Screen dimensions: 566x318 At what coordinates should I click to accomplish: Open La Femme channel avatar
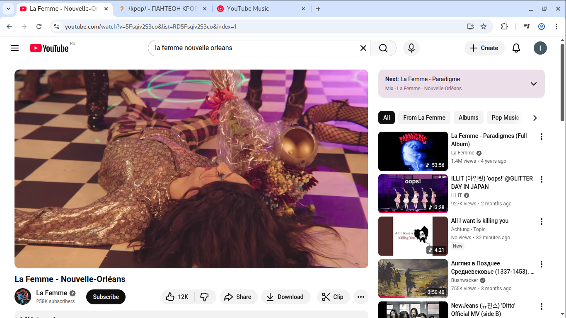click(23, 296)
